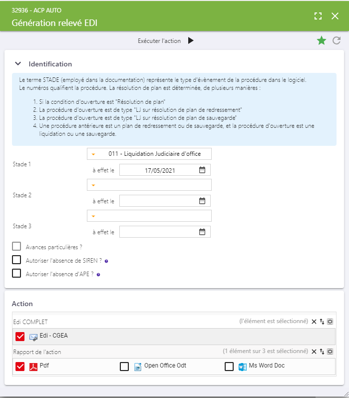
Task: Toggle fullscreen mode for the dialog
Action: pyautogui.click(x=318, y=16)
